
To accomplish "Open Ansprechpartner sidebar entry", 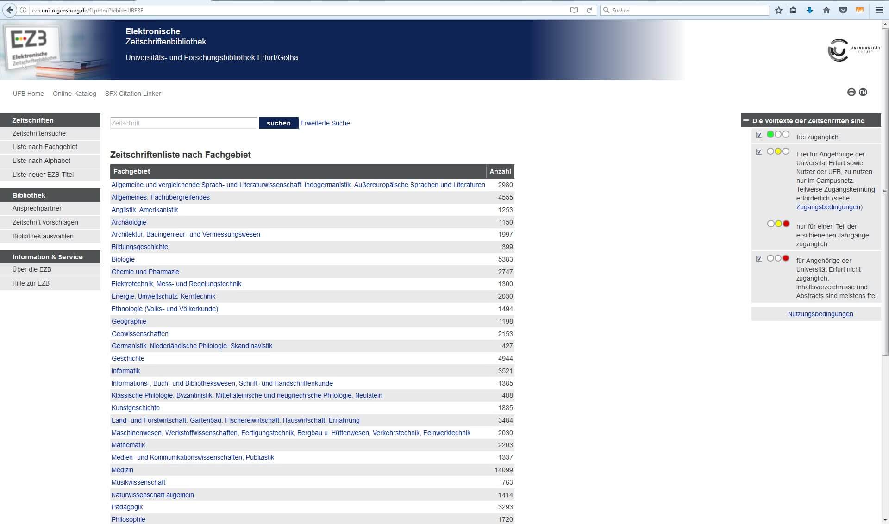I will click(50, 208).
